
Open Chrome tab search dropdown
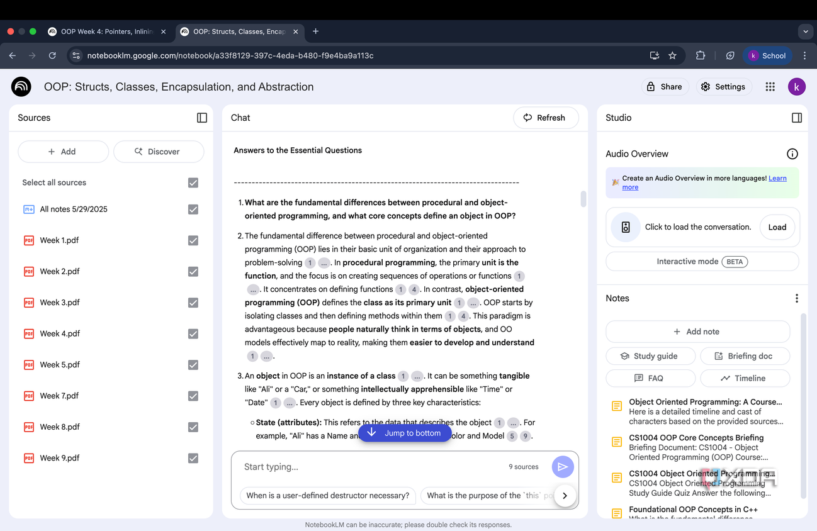click(x=806, y=31)
